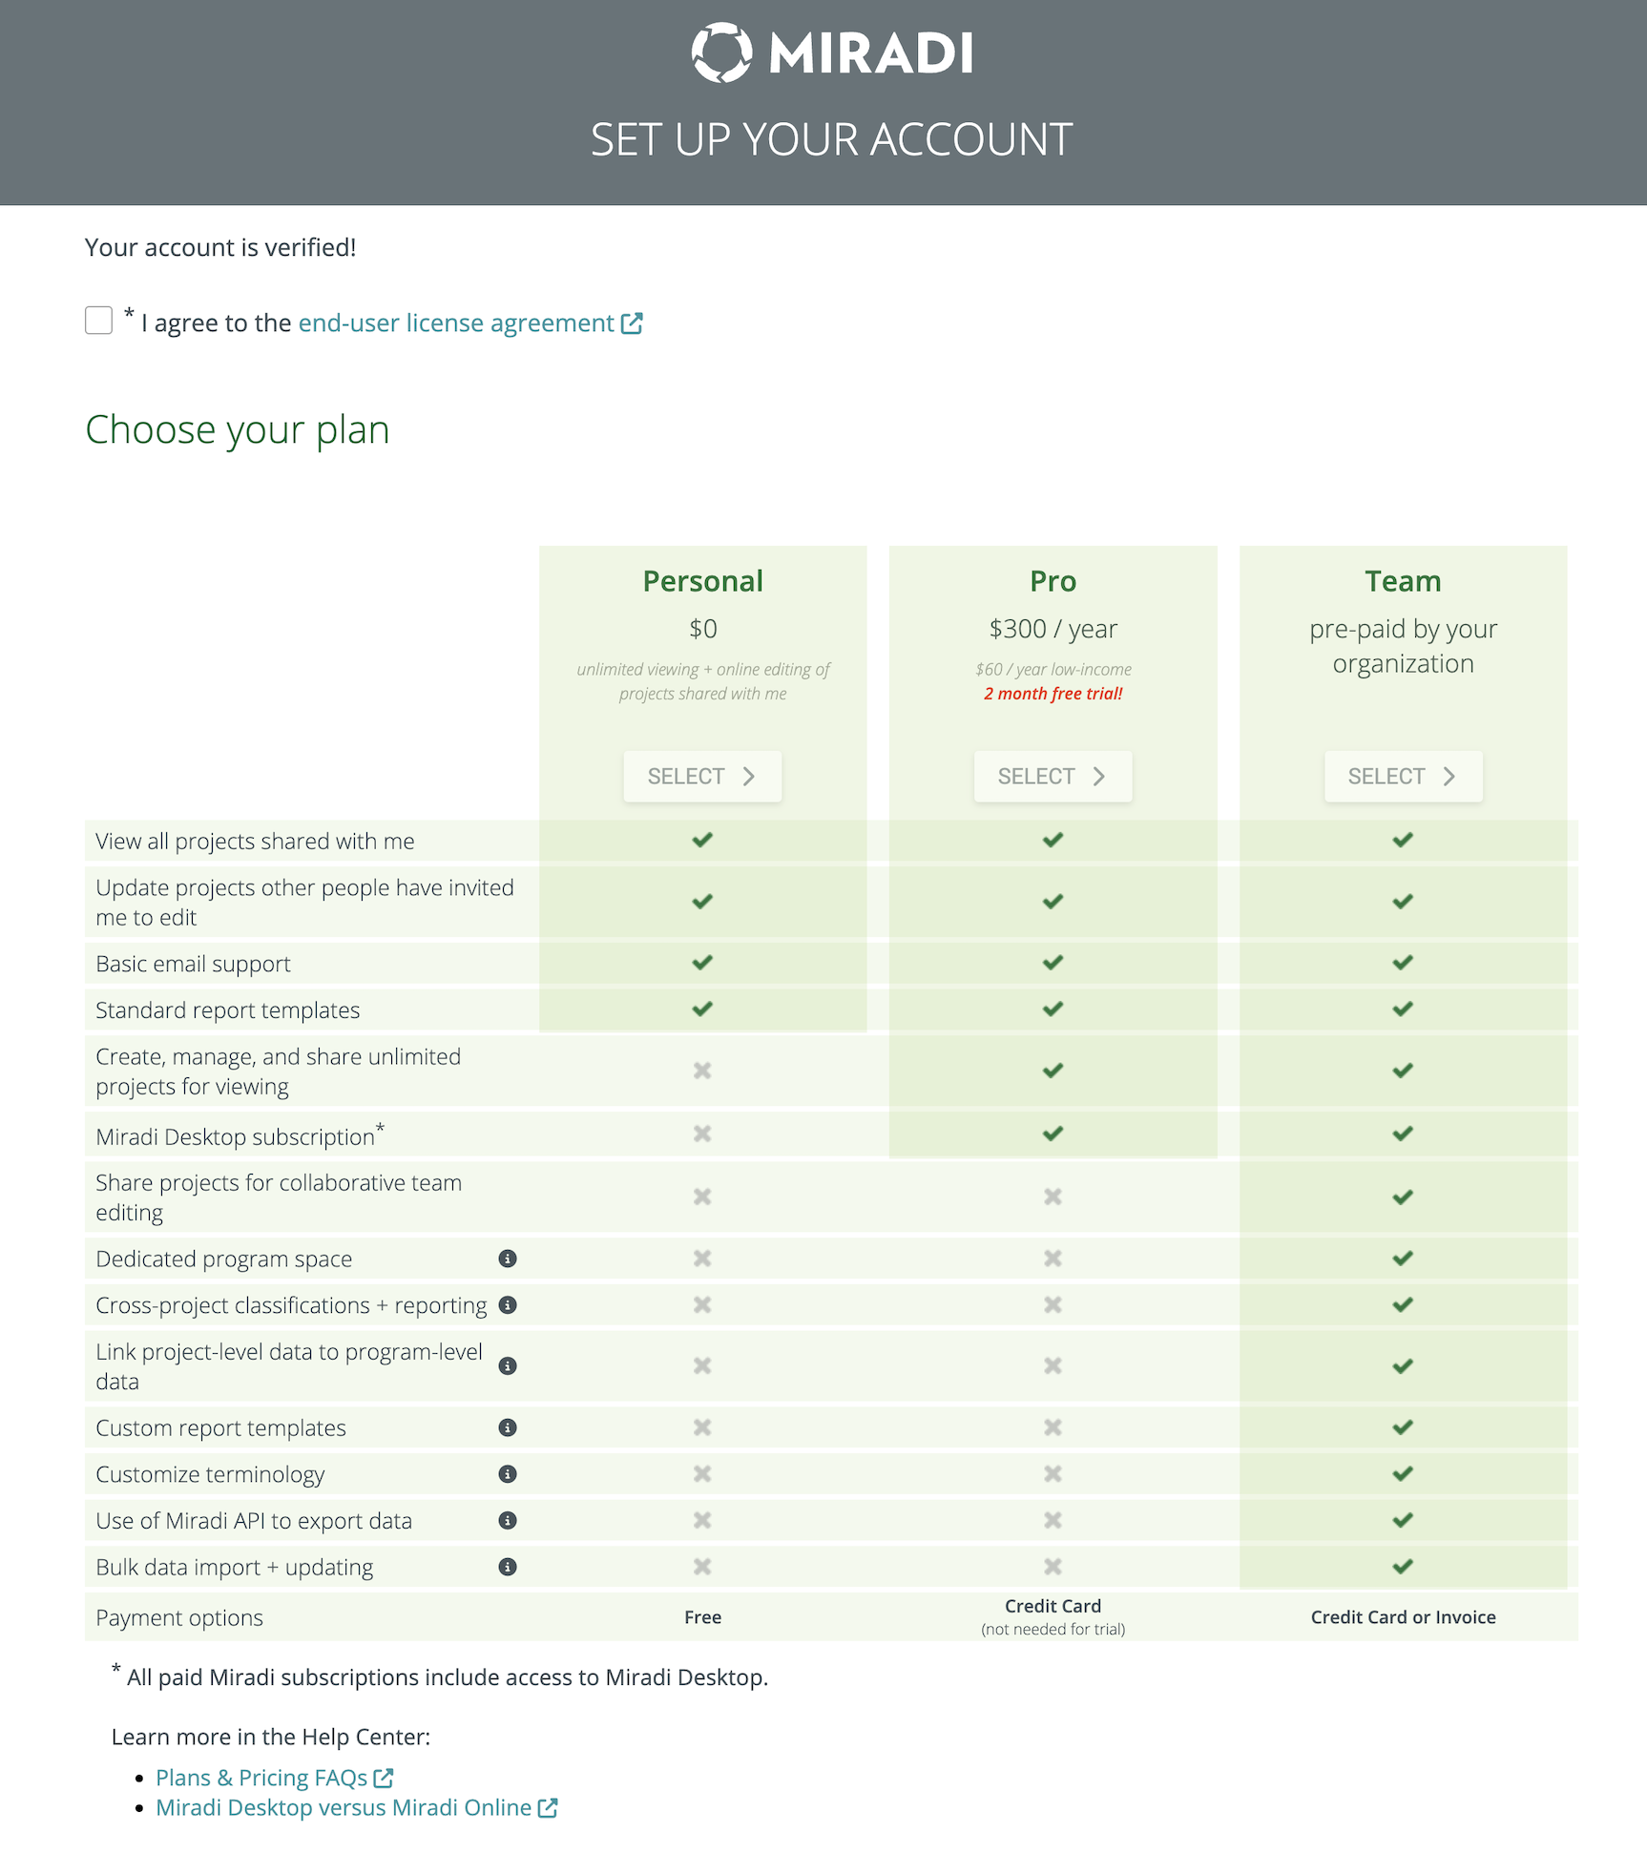Screen dimensions: 1647x1853
Task: Click the external link icon beside Plans & Pricing FAQs
Action: click(x=384, y=1777)
